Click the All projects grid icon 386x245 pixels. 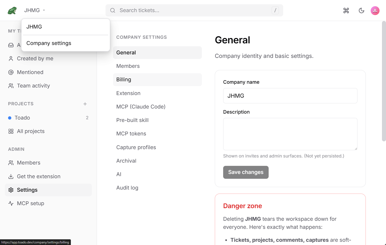11,131
